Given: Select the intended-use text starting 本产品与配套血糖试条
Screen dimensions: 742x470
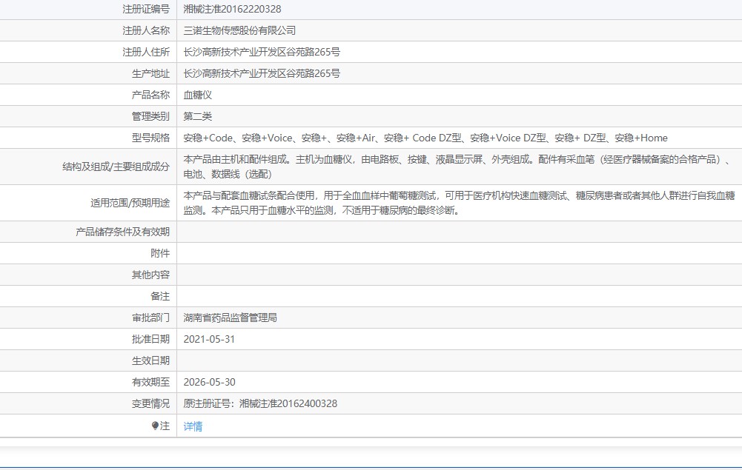Looking at the screenshot, I should click(x=459, y=203).
